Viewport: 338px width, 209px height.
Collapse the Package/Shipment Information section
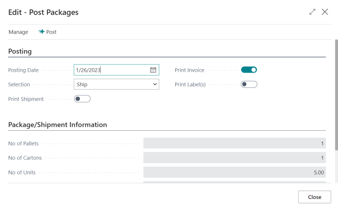57,125
